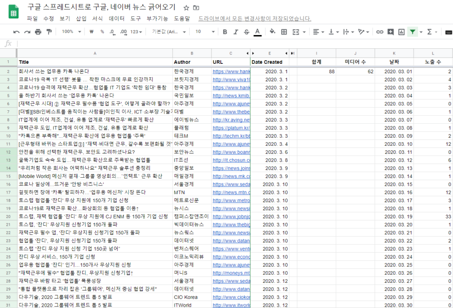
Task: Click the undo arrow in the toolbar
Action: coord(16,32)
